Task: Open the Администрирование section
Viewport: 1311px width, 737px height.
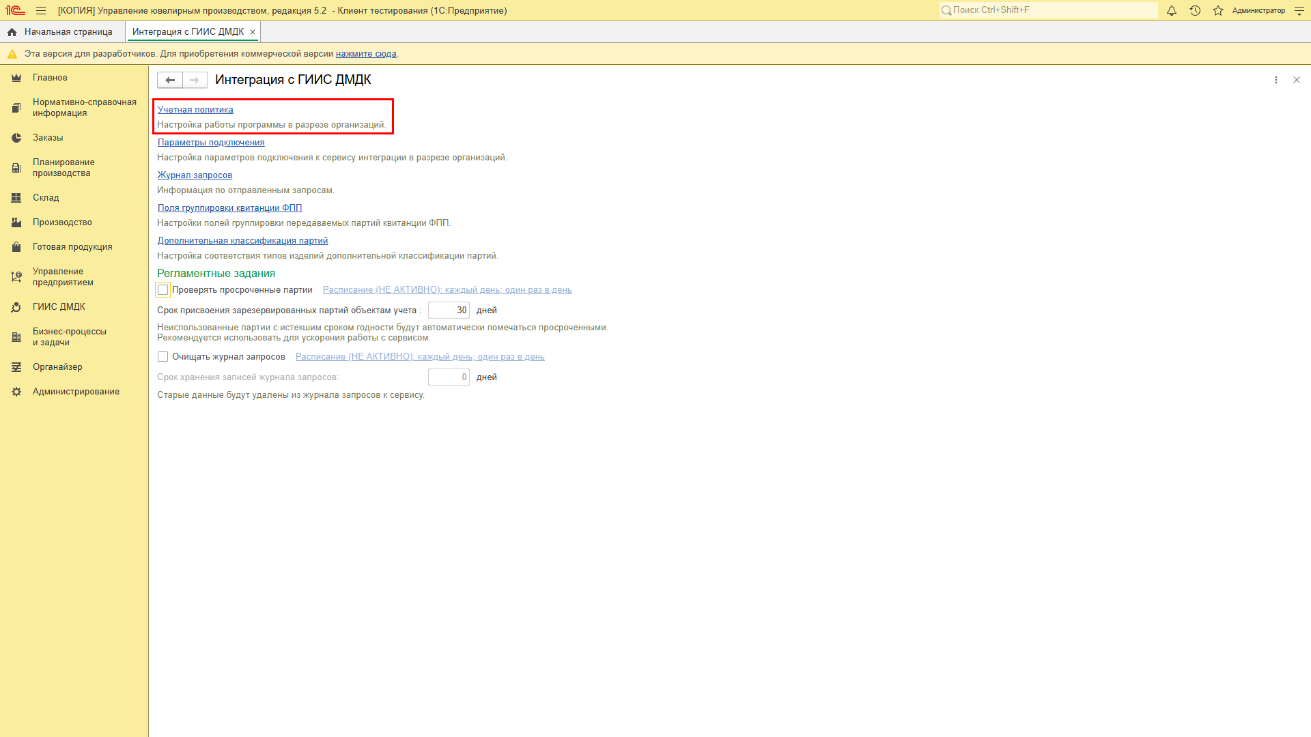Action: click(x=76, y=392)
